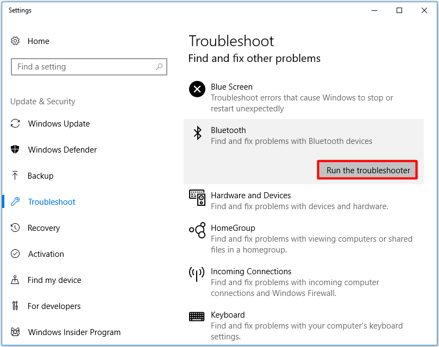The width and height of the screenshot is (439, 347).
Task: Click the Windows Update sync icon
Action: [x=15, y=123]
